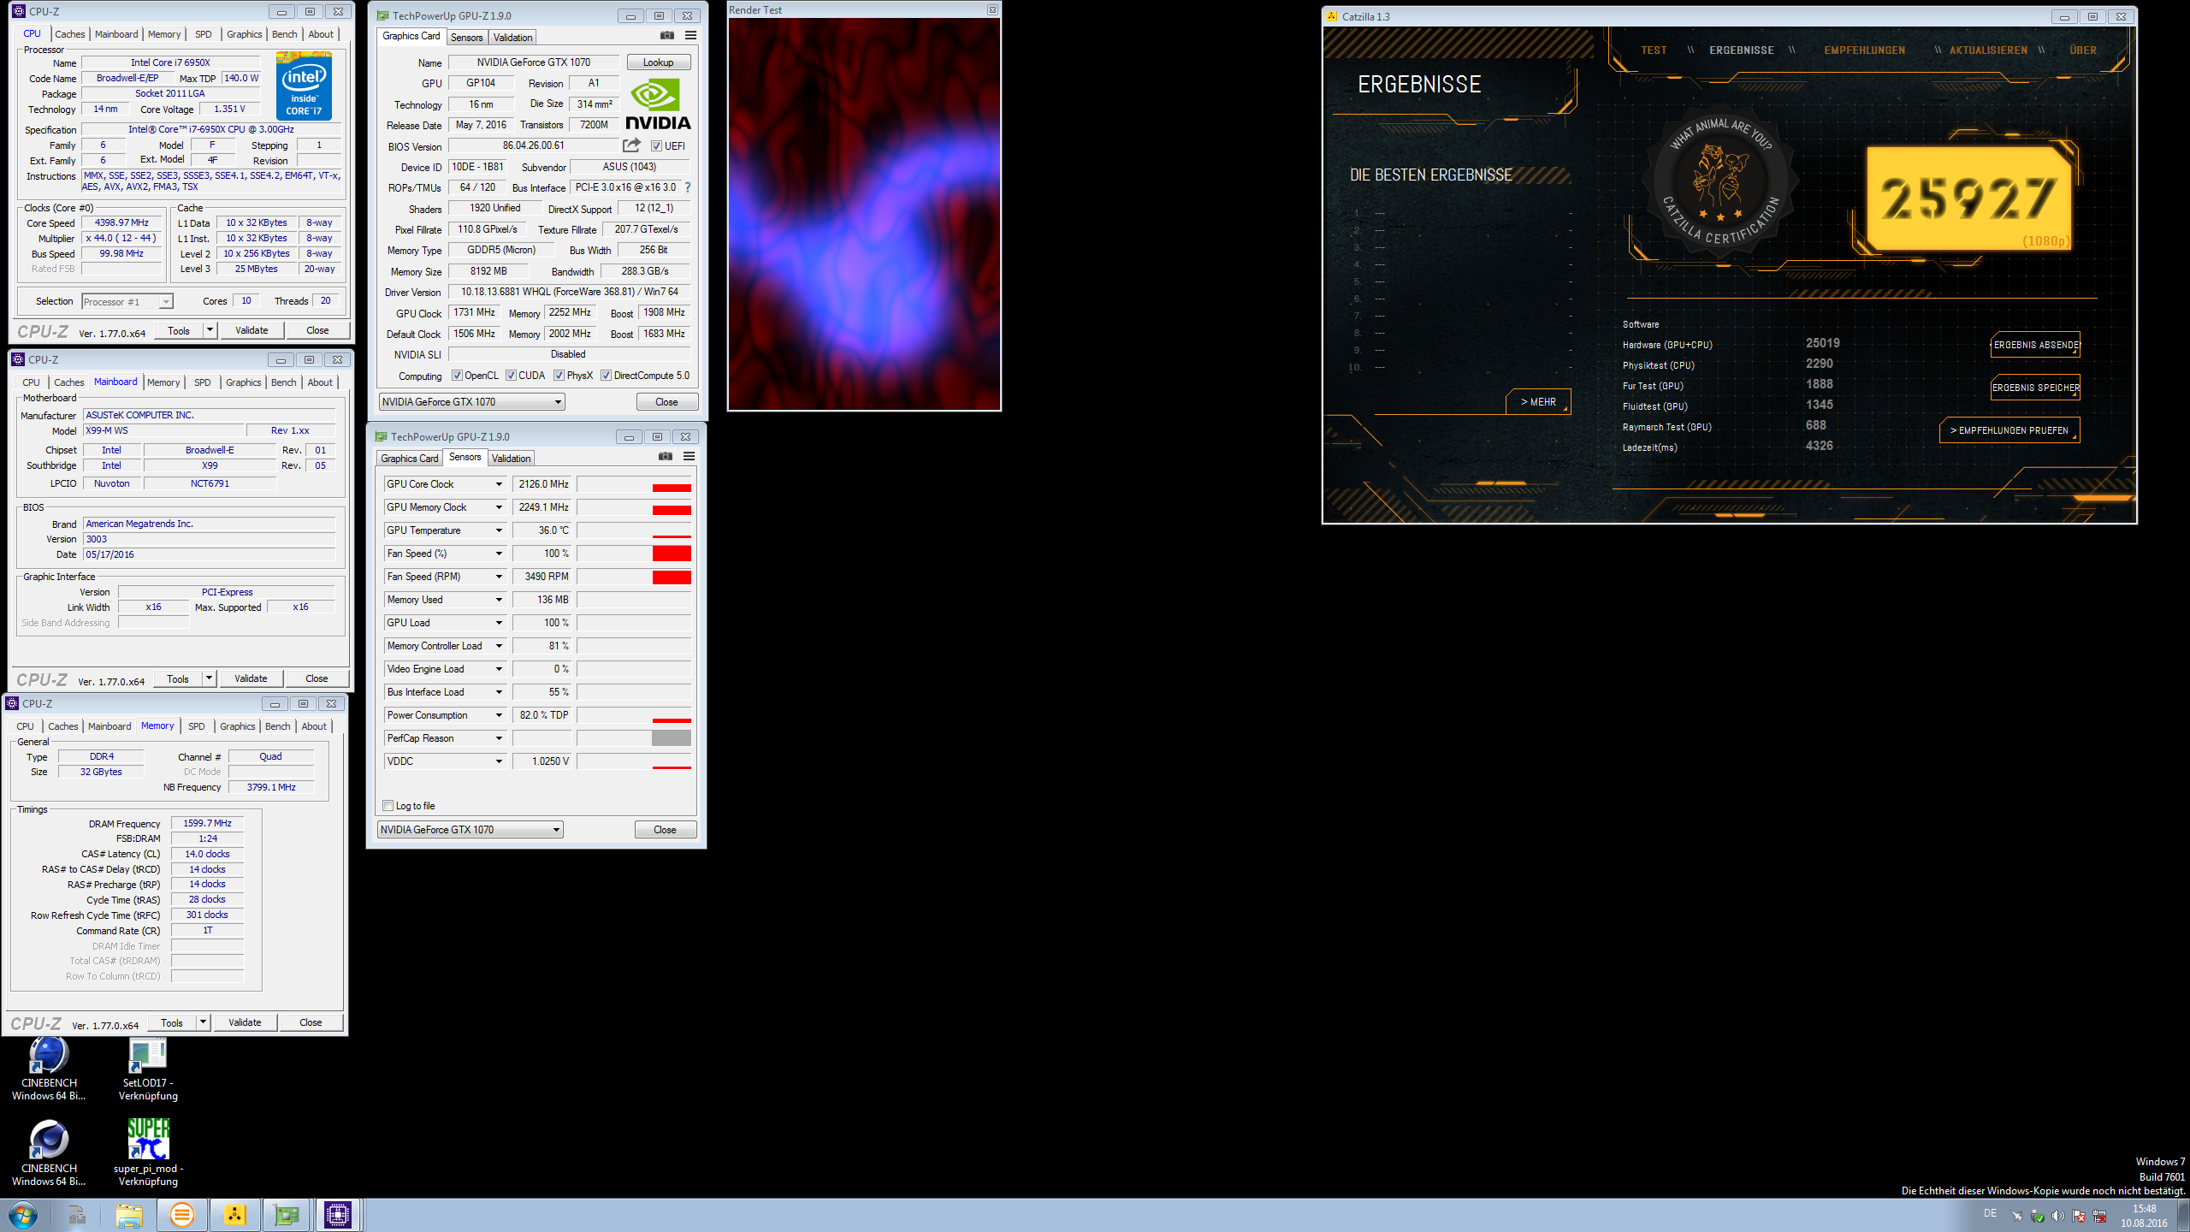Click the MEHR button in Catzilla
Viewport: 2190px width, 1232px height.
(1538, 402)
